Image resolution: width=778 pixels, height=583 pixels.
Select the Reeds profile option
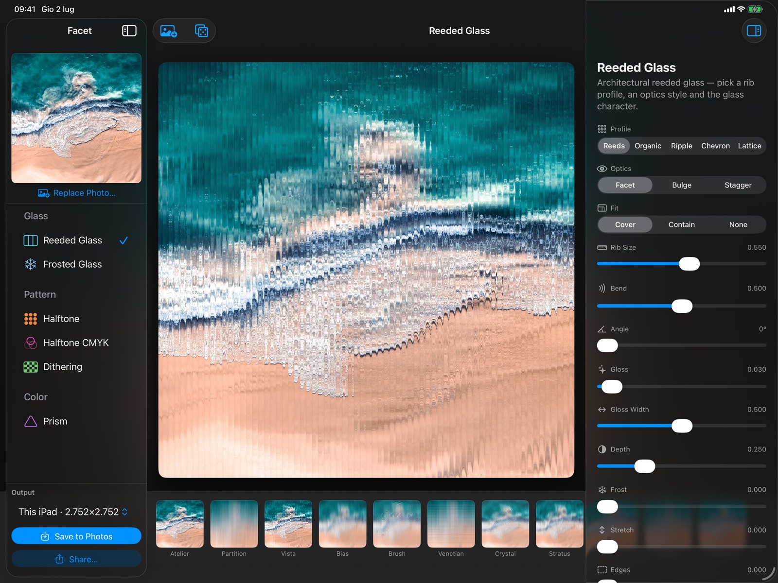point(614,146)
